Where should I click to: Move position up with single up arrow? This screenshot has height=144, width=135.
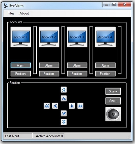pos(64,98)
